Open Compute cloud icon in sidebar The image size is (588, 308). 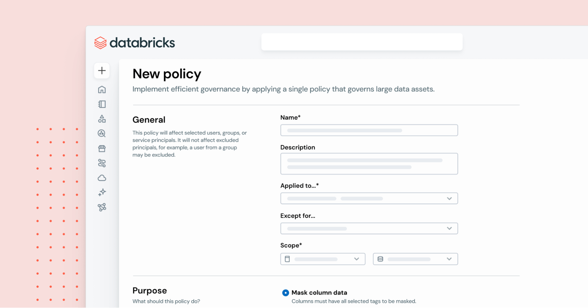tap(102, 178)
